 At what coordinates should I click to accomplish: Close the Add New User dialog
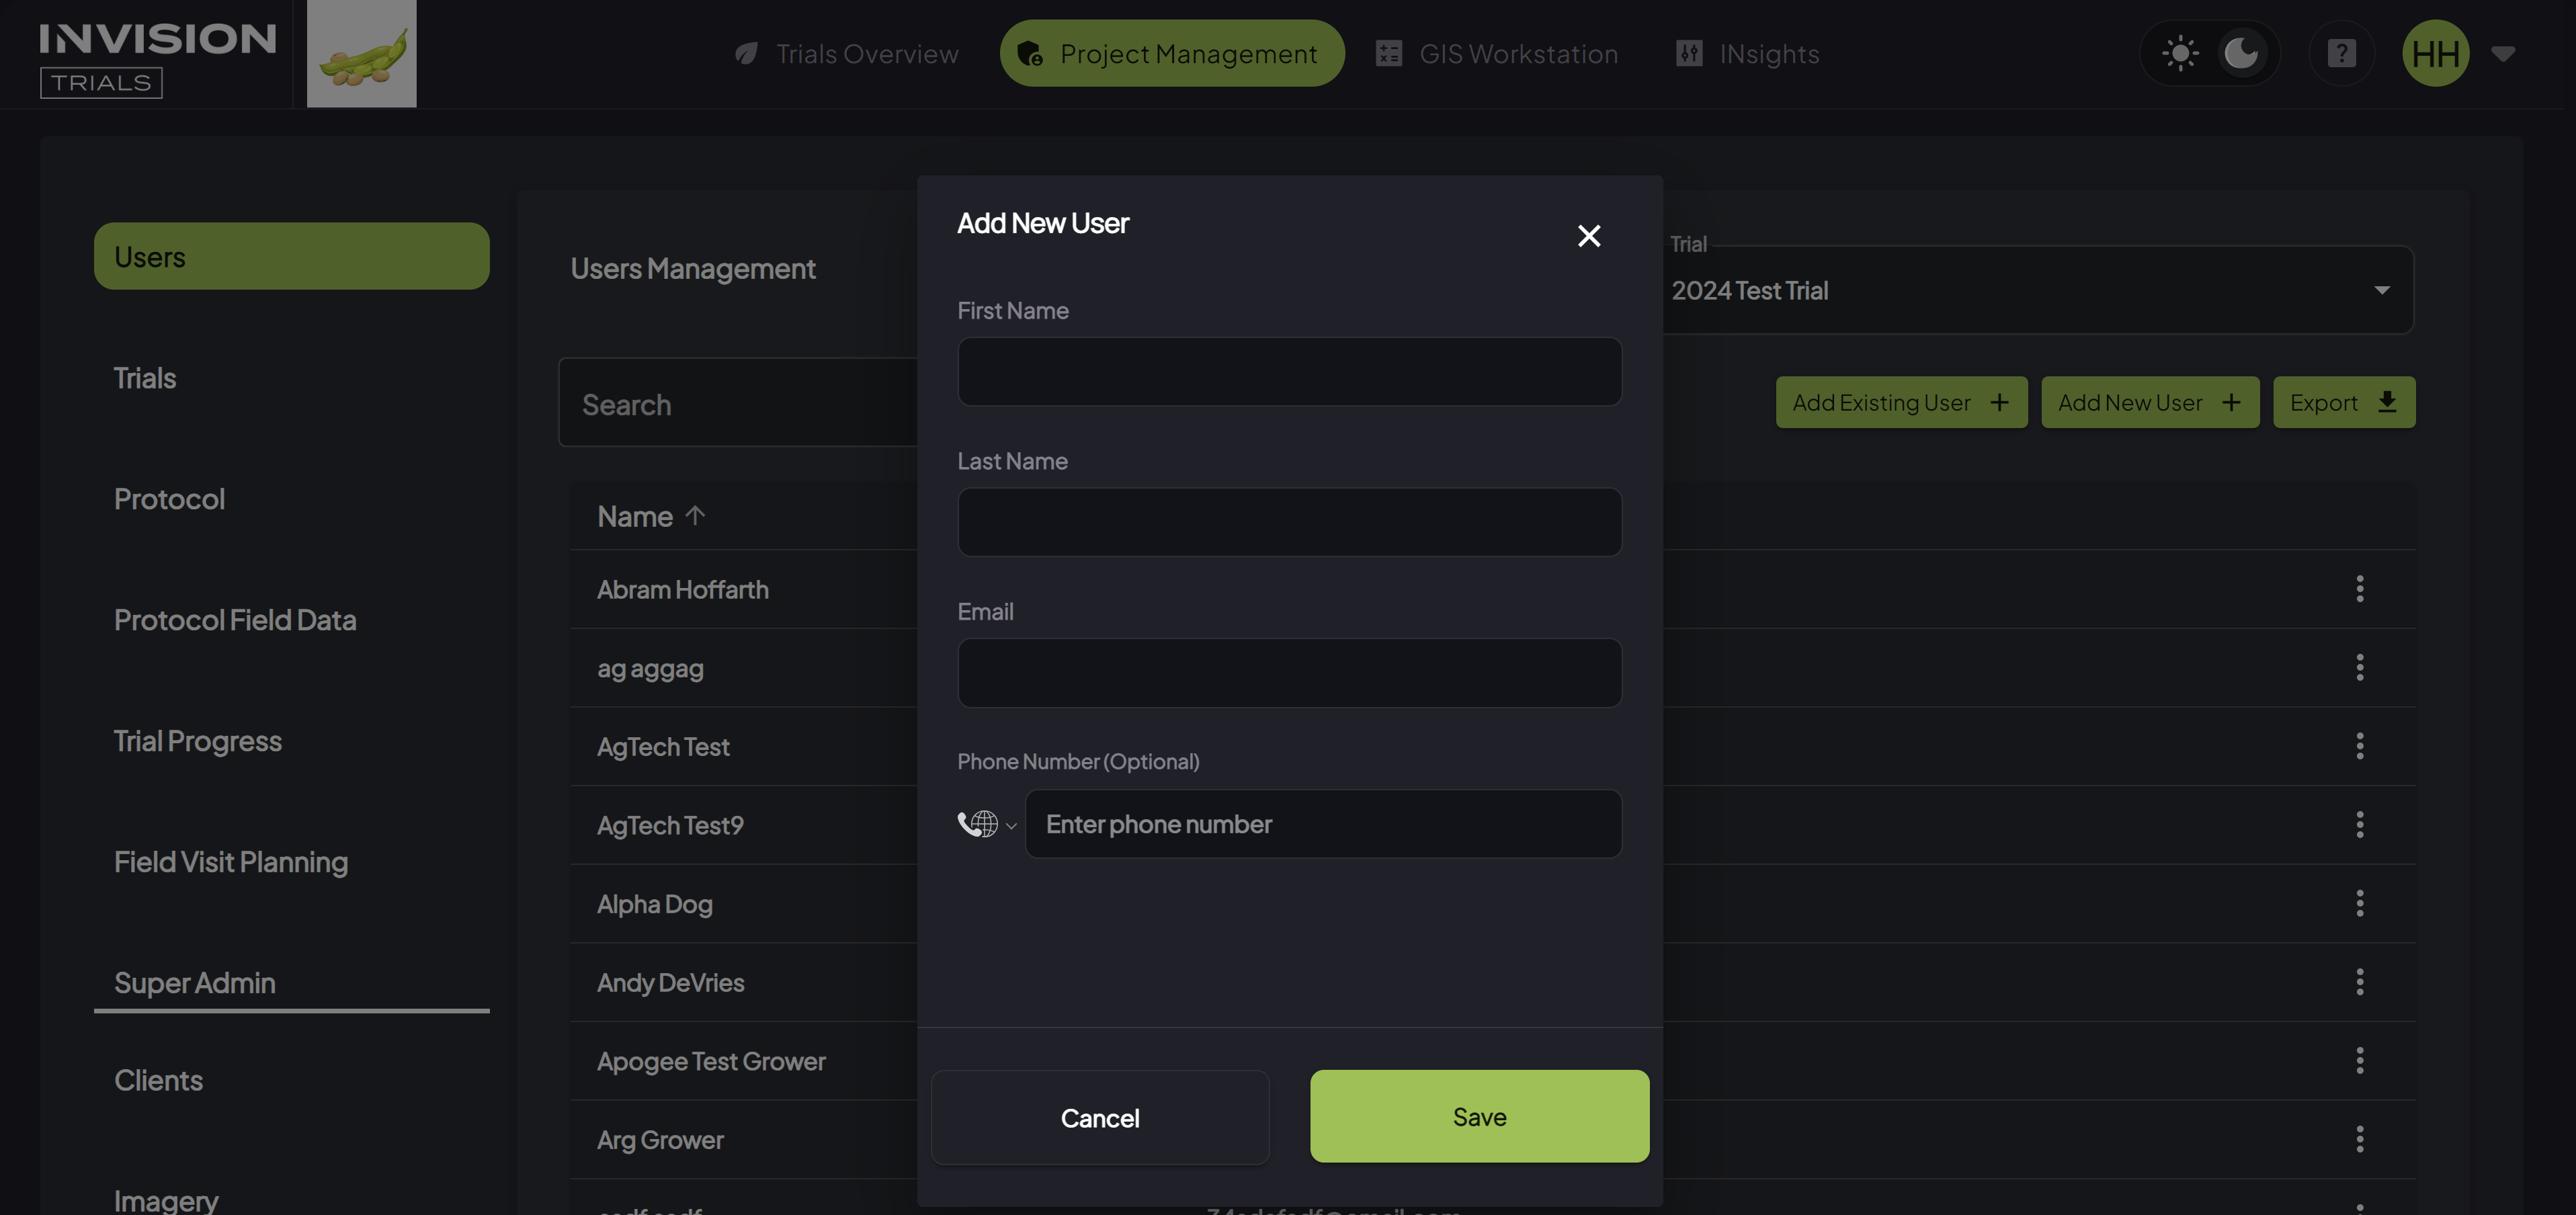pos(1588,236)
